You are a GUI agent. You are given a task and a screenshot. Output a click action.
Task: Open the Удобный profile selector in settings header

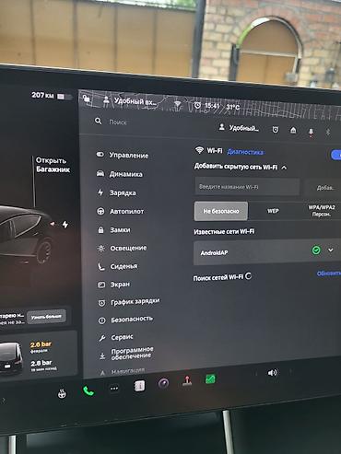tap(239, 128)
